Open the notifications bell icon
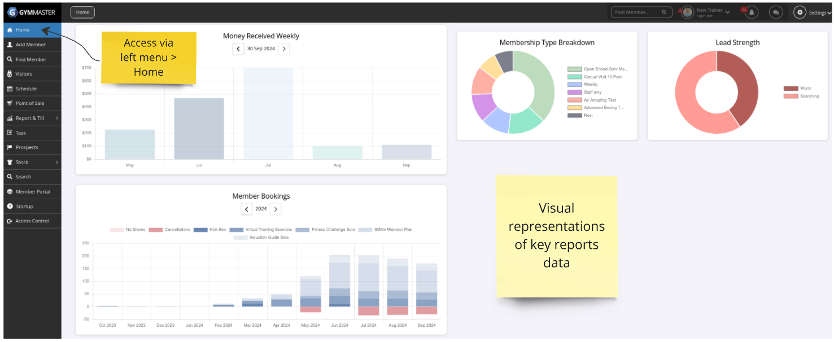 click(751, 12)
